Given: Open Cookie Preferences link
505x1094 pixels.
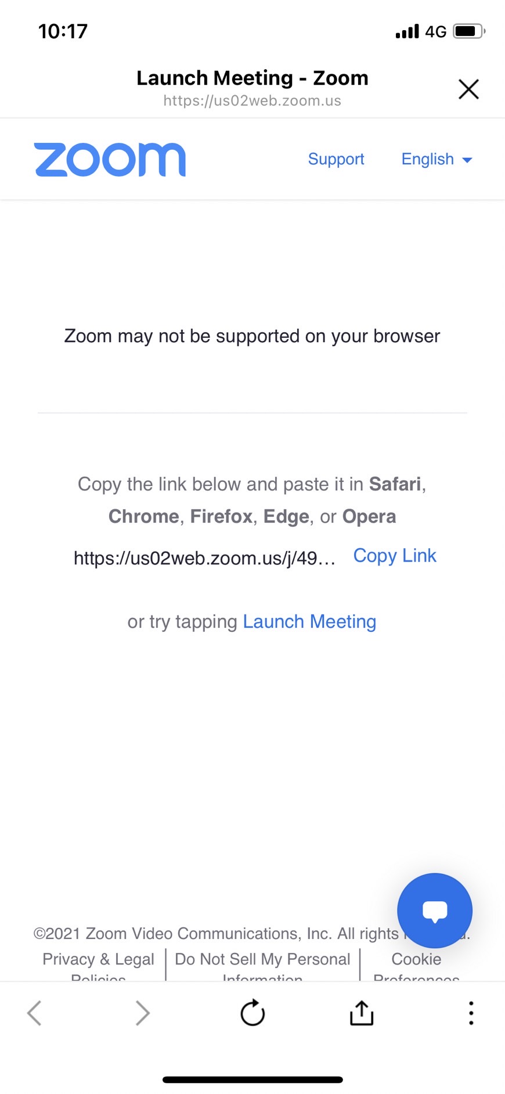Looking at the screenshot, I should click(416, 965).
